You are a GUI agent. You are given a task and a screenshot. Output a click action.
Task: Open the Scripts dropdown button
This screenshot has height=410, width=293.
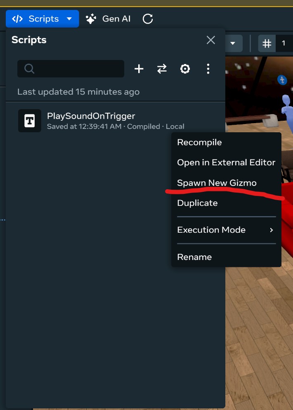[43, 19]
